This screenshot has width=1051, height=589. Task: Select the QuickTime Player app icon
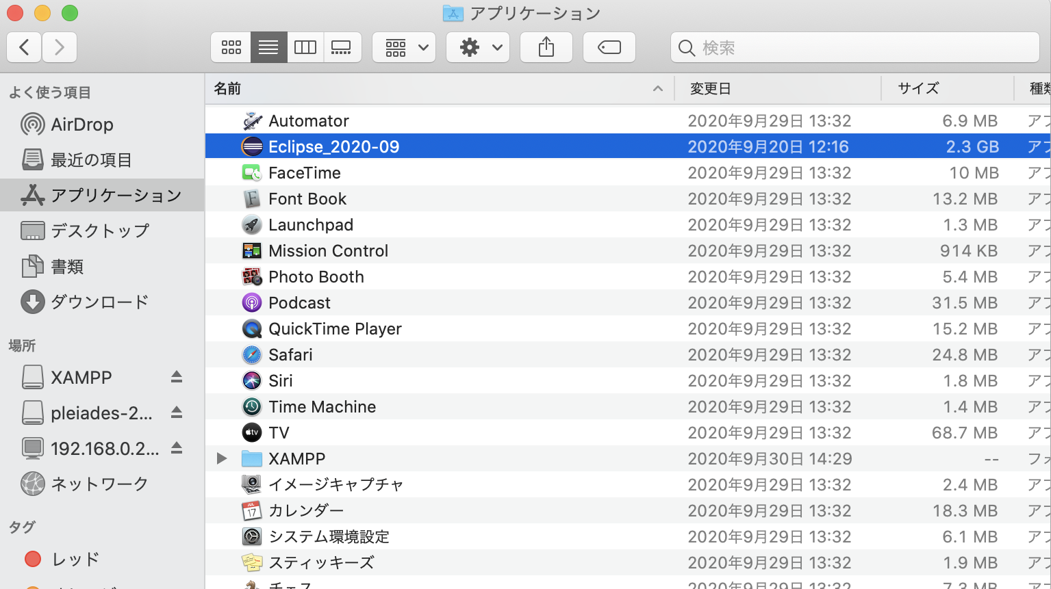coord(252,328)
